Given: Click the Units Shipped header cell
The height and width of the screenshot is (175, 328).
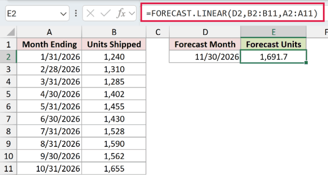Looking at the screenshot, I should 114,44.
